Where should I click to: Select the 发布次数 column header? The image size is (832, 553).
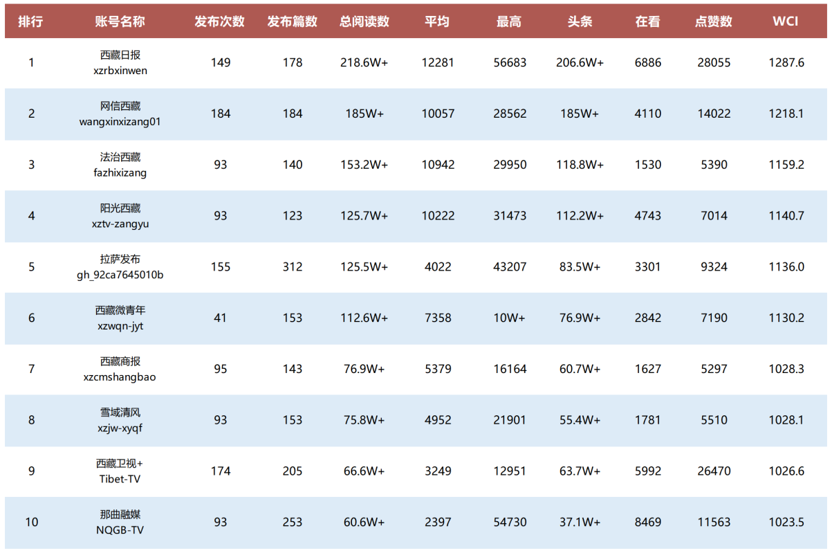(220, 21)
